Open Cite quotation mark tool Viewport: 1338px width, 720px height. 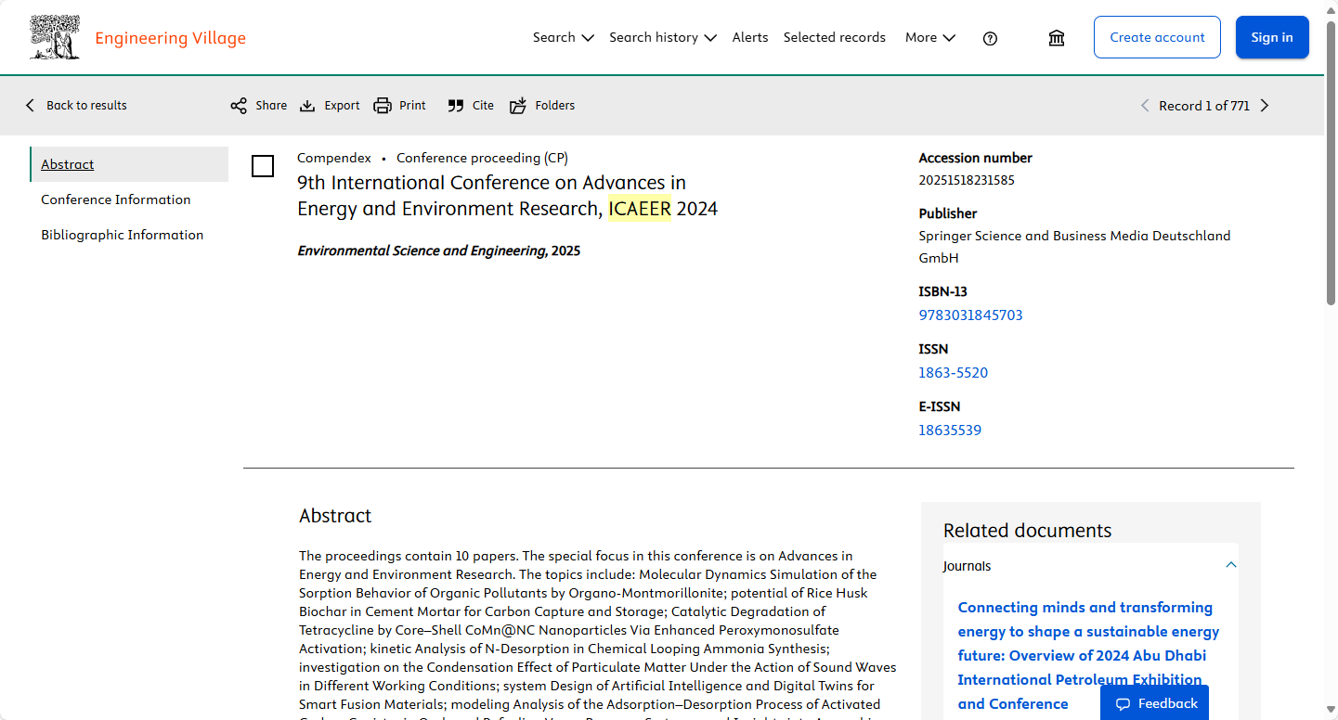[x=455, y=106]
